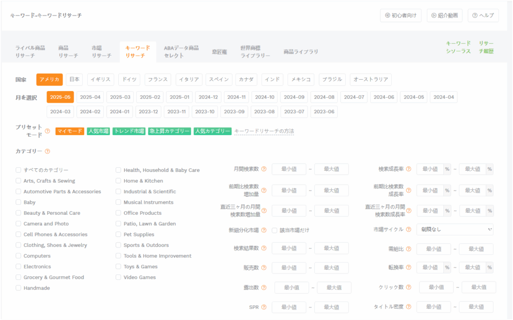This screenshot has height=320, width=513.
Task: Open the 商品リサーチ tab
Action: (x=68, y=52)
